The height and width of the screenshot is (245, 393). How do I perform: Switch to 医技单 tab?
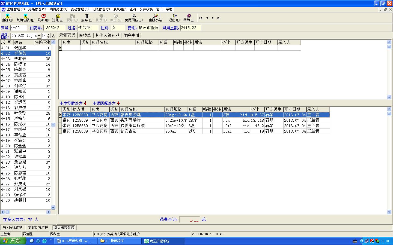[x=85, y=35]
